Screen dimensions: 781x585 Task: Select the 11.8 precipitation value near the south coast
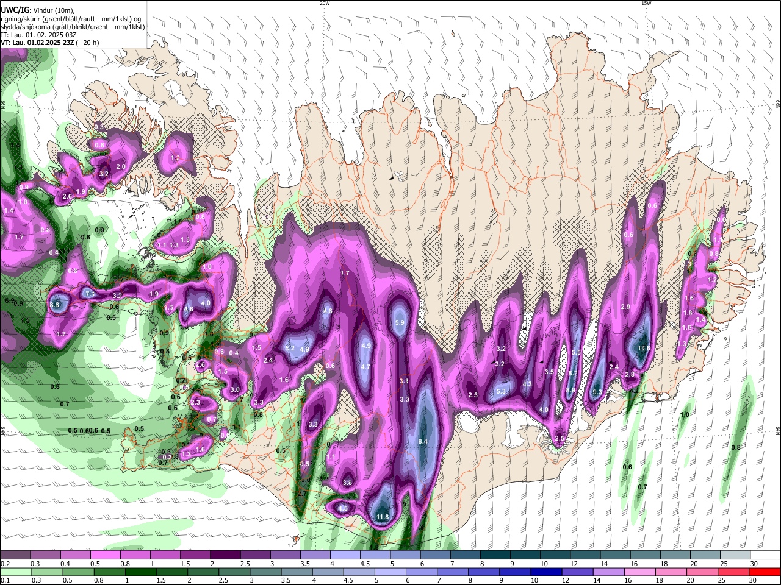tap(383, 517)
